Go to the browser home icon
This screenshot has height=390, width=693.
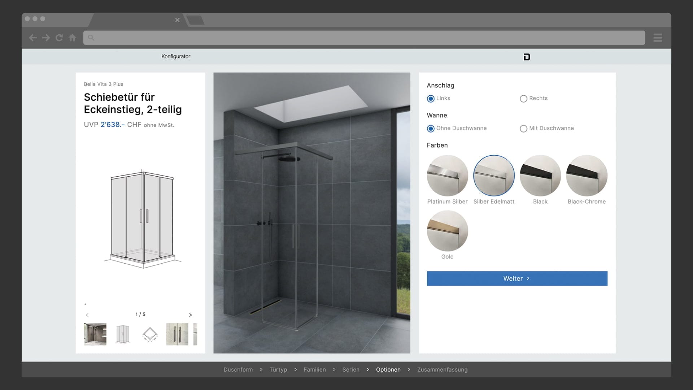pos(72,38)
